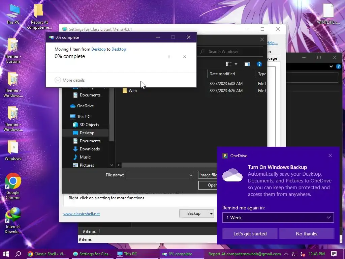345x259 pixels.
Task: Click the horizontal scrollbar left arrow
Action: (119, 165)
